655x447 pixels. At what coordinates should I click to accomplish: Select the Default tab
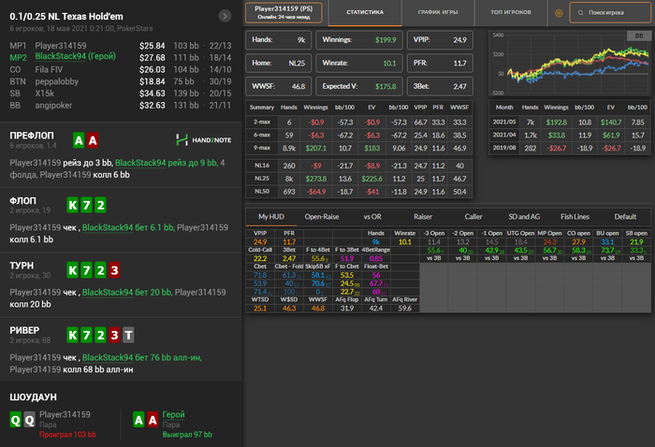625,217
